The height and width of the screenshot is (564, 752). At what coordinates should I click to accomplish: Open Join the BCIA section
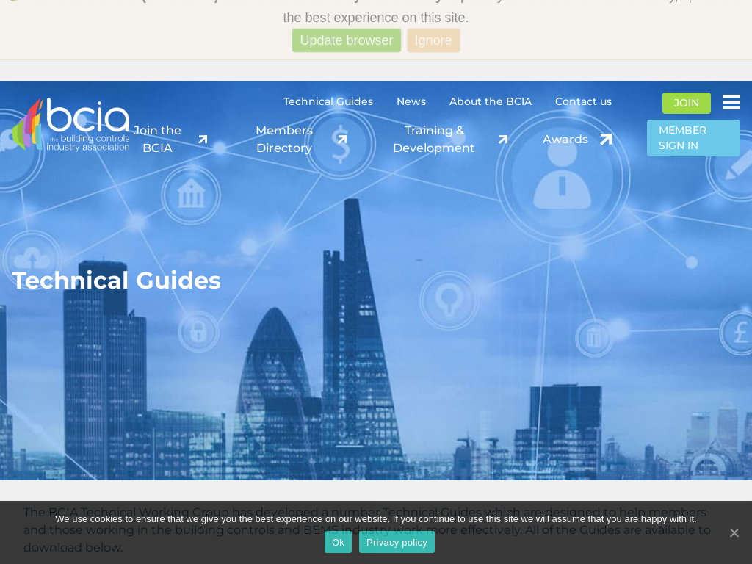tap(157, 139)
